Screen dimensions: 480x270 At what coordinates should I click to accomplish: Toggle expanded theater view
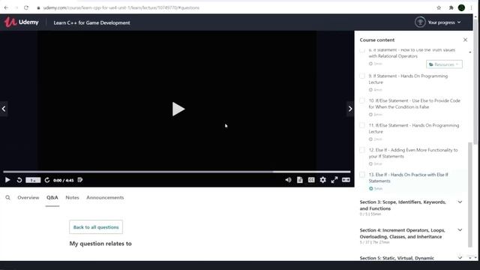pos(346,180)
